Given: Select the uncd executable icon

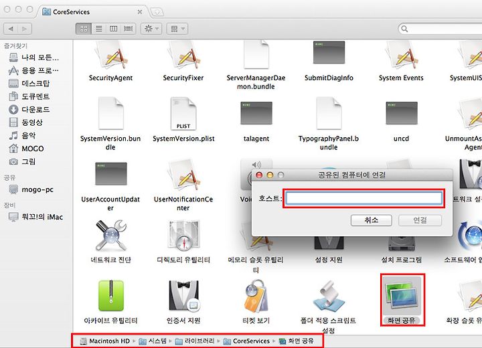Looking at the screenshot, I should click(x=401, y=113).
